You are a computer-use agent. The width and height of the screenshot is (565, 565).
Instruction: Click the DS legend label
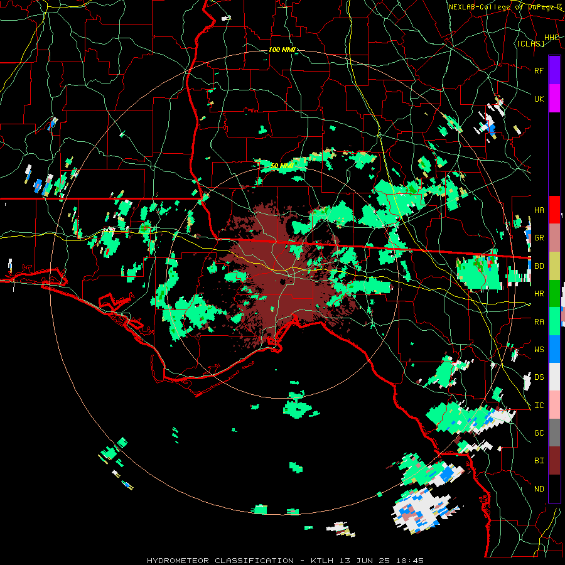[539, 377]
